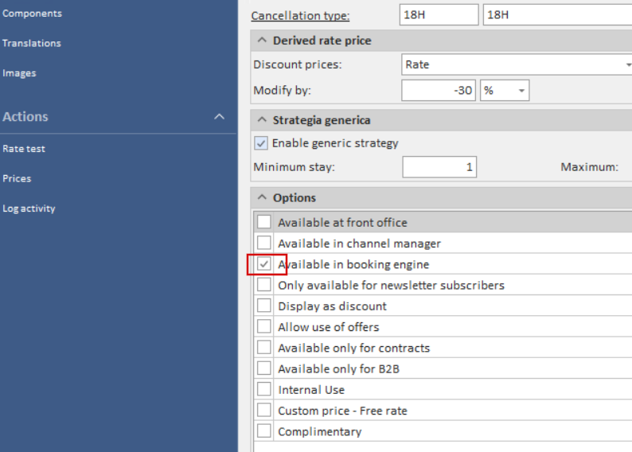Enable Allow use of offers
The image size is (632, 452).
pos(264,327)
